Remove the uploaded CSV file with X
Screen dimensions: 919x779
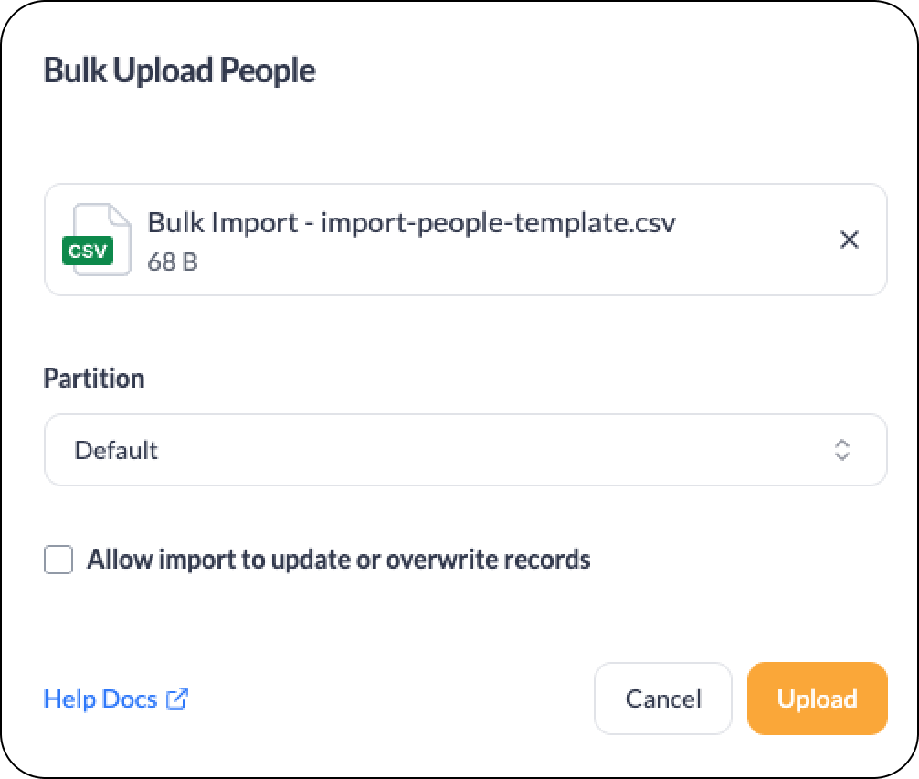click(x=850, y=240)
